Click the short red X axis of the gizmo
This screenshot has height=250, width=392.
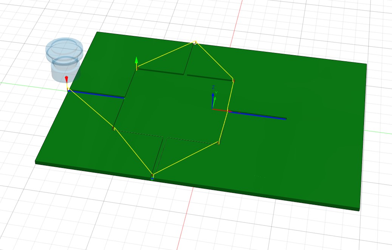click(219, 110)
